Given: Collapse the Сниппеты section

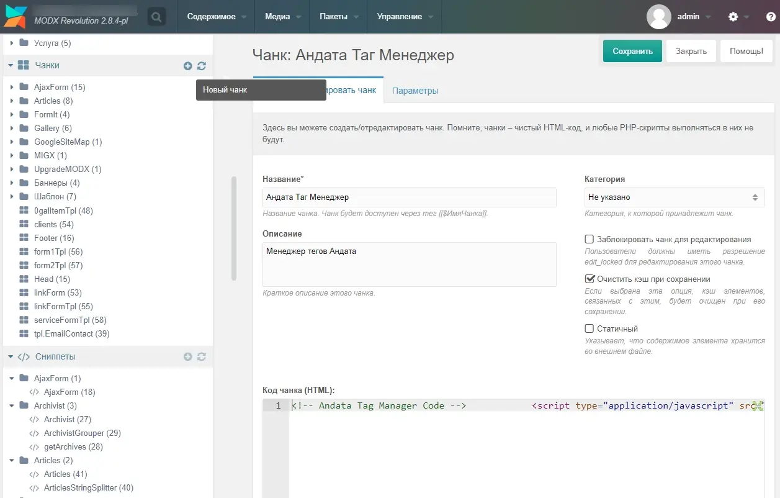Looking at the screenshot, I should 11,356.
